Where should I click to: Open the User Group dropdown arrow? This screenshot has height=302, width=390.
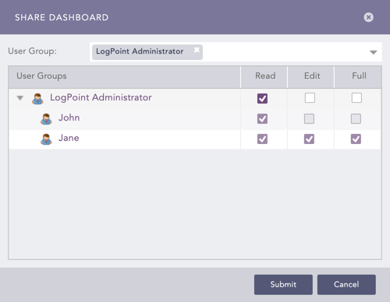[374, 52]
